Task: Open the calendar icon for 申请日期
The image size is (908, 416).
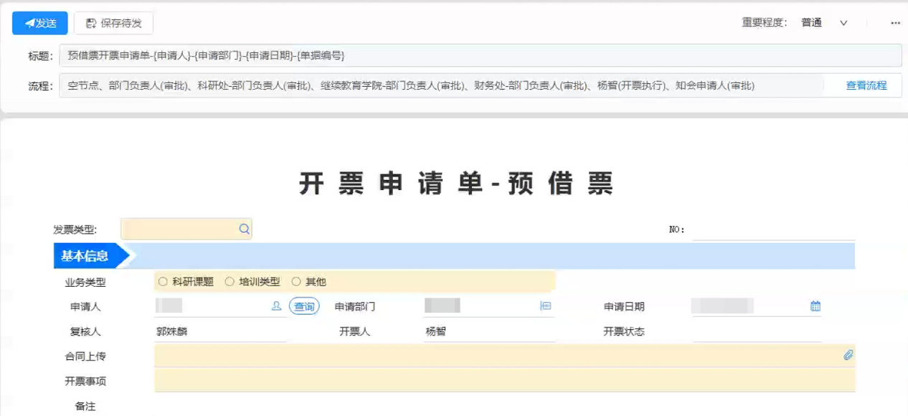Action: (x=815, y=306)
